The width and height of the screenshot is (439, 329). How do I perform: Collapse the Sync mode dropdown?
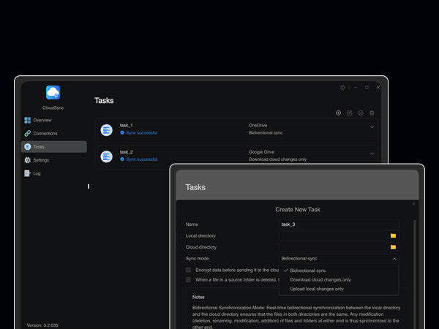click(394, 259)
